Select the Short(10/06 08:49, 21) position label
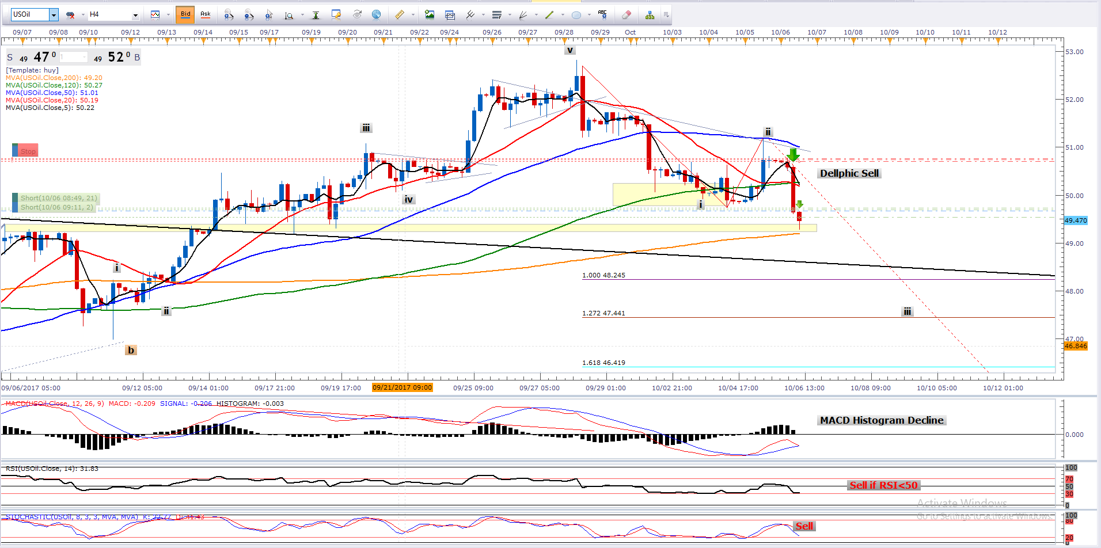This screenshot has width=1101, height=548. click(58, 198)
